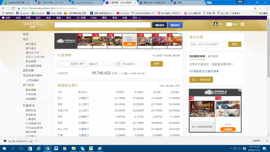Open the Windows Store taskbar icon

pyautogui.click(x=30, y=148)
